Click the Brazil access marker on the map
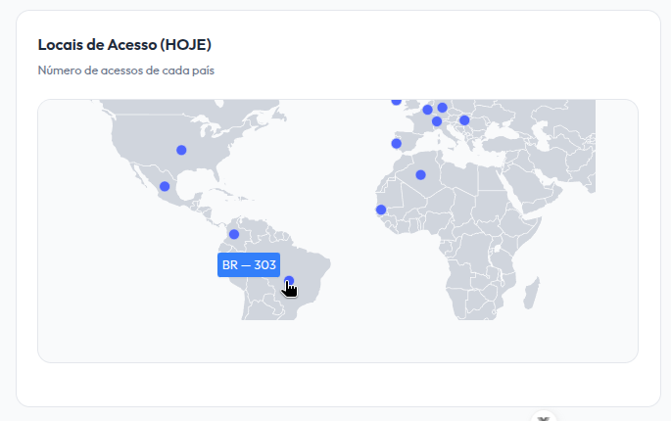The image size is (671, 421). tap(288, 281)
